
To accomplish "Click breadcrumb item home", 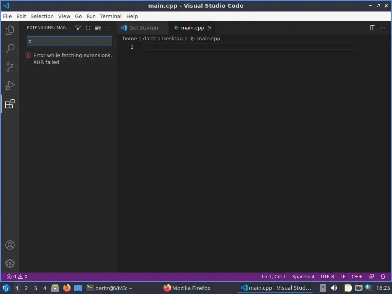I will (130, 39).
